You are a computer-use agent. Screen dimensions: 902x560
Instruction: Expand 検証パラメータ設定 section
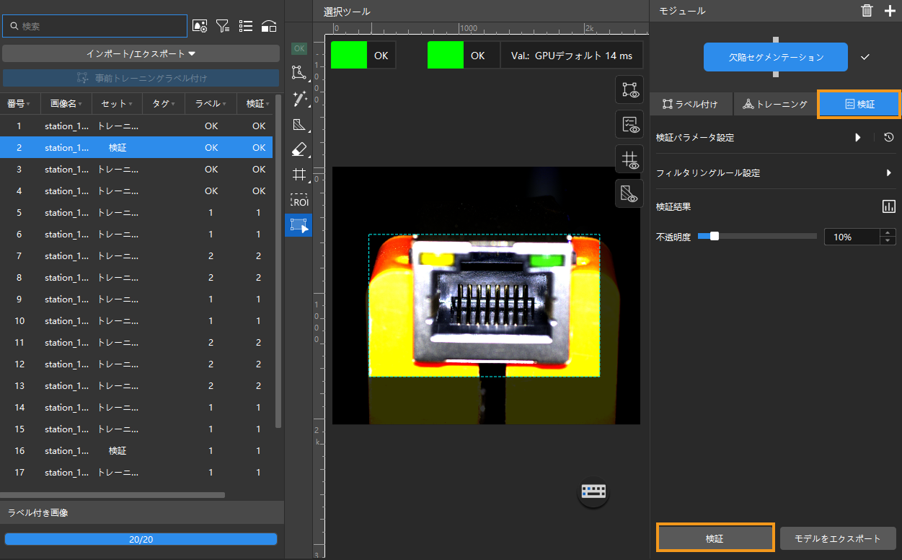coord(858,137)
